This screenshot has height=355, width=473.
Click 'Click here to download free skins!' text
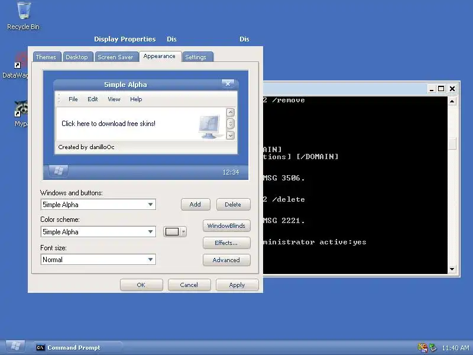(x=108, y=124)
